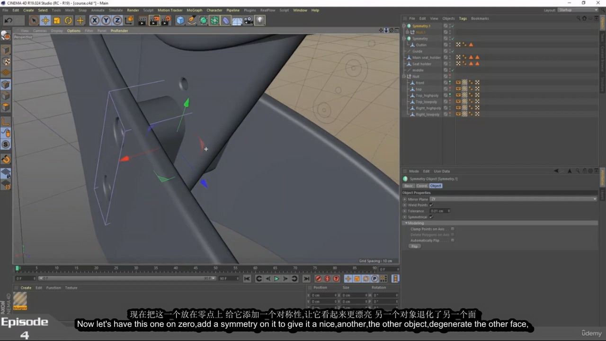Open material manager Create menu
The height and width of the screenshot is (341, 606).
[x=26, y=288]
